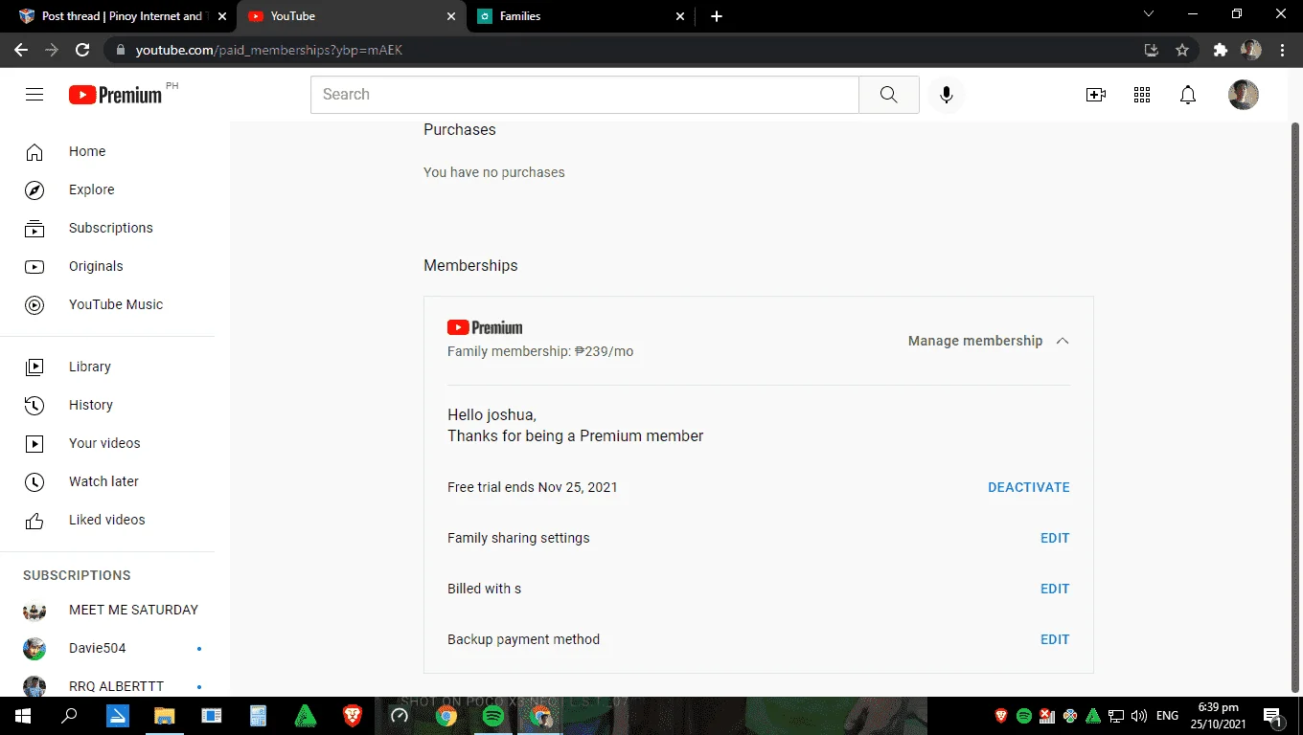The height and width of the screenshot is (735, 1303).
Task: Click the browser address bar URL
Action: coord(269,50)
